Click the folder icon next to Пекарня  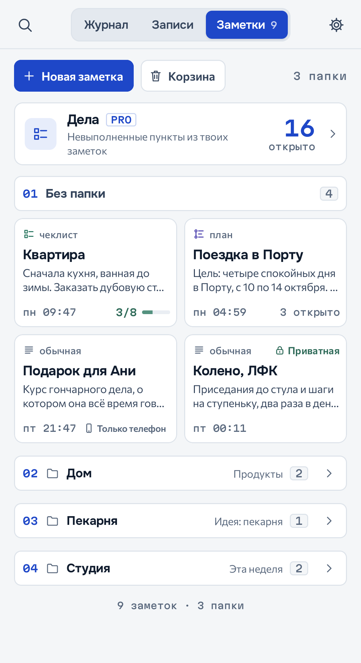click(52, 521)
